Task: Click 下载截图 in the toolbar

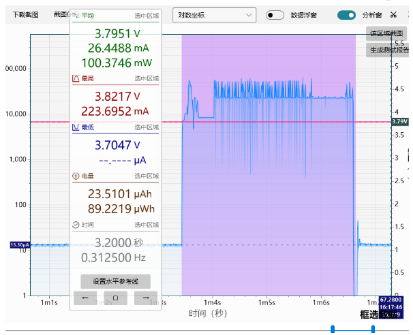Action: tap(25, 14)
